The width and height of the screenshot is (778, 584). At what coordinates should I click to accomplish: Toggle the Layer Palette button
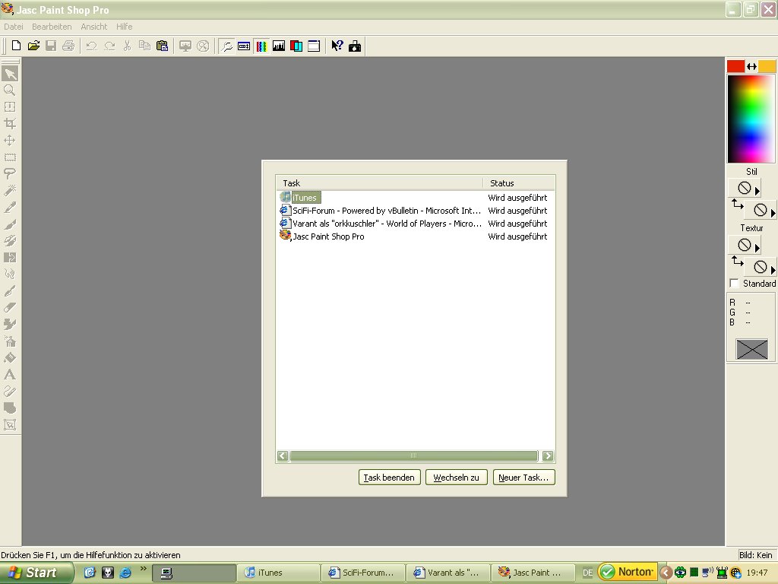pos(296,46)
